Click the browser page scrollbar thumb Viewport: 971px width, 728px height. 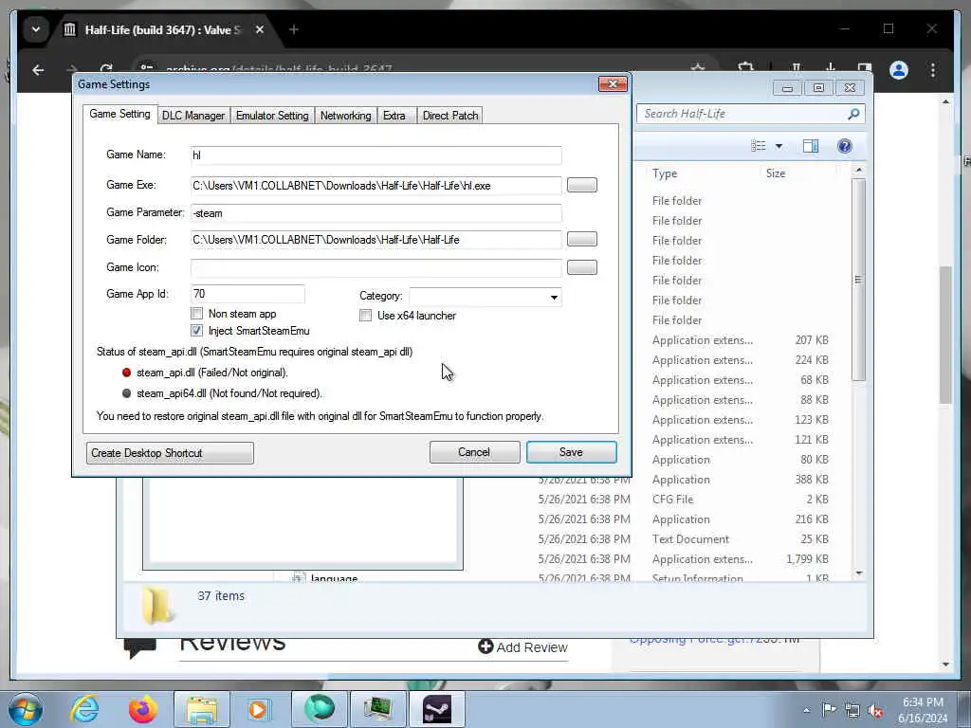coord(945,335)
